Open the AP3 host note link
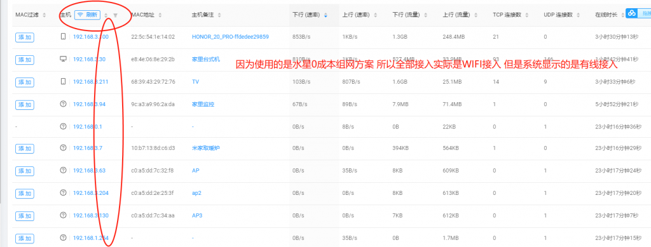Viewport: 651px width, 247px height. coord(197,215)
